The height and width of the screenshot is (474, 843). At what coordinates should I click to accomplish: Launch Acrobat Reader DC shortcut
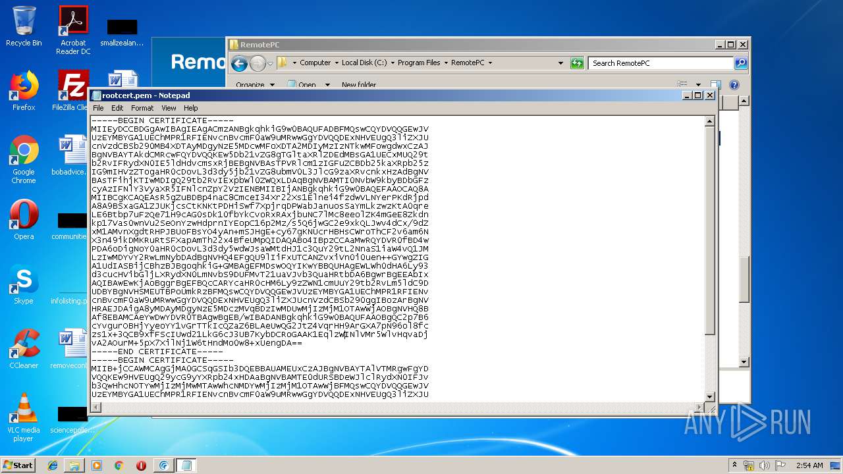[x=73, y=30]
